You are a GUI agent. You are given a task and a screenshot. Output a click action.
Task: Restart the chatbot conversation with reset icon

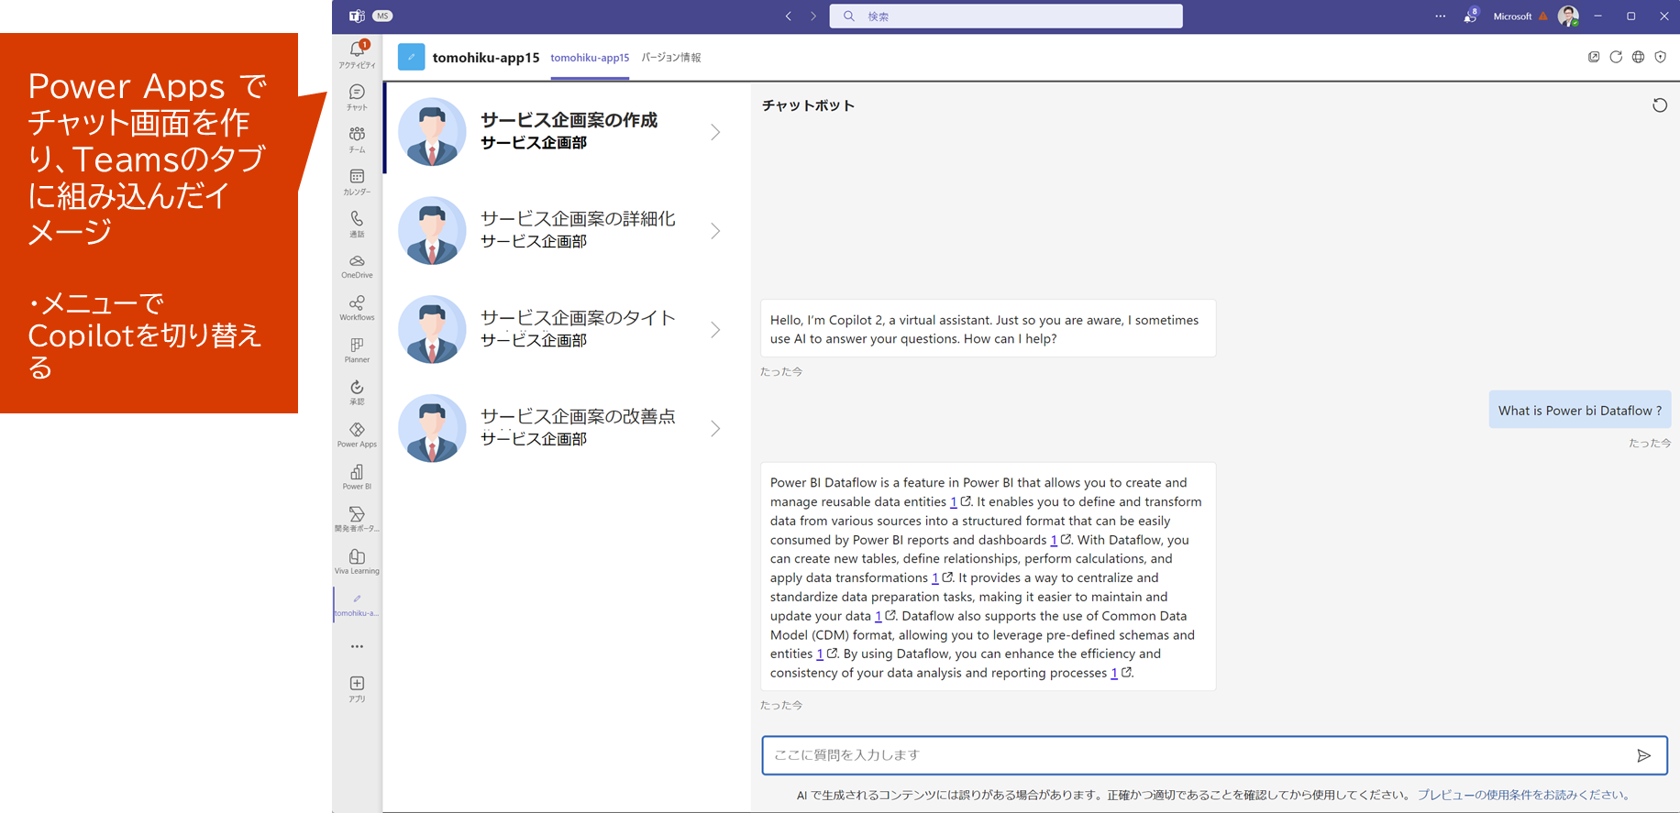[x=1660, y=105]
